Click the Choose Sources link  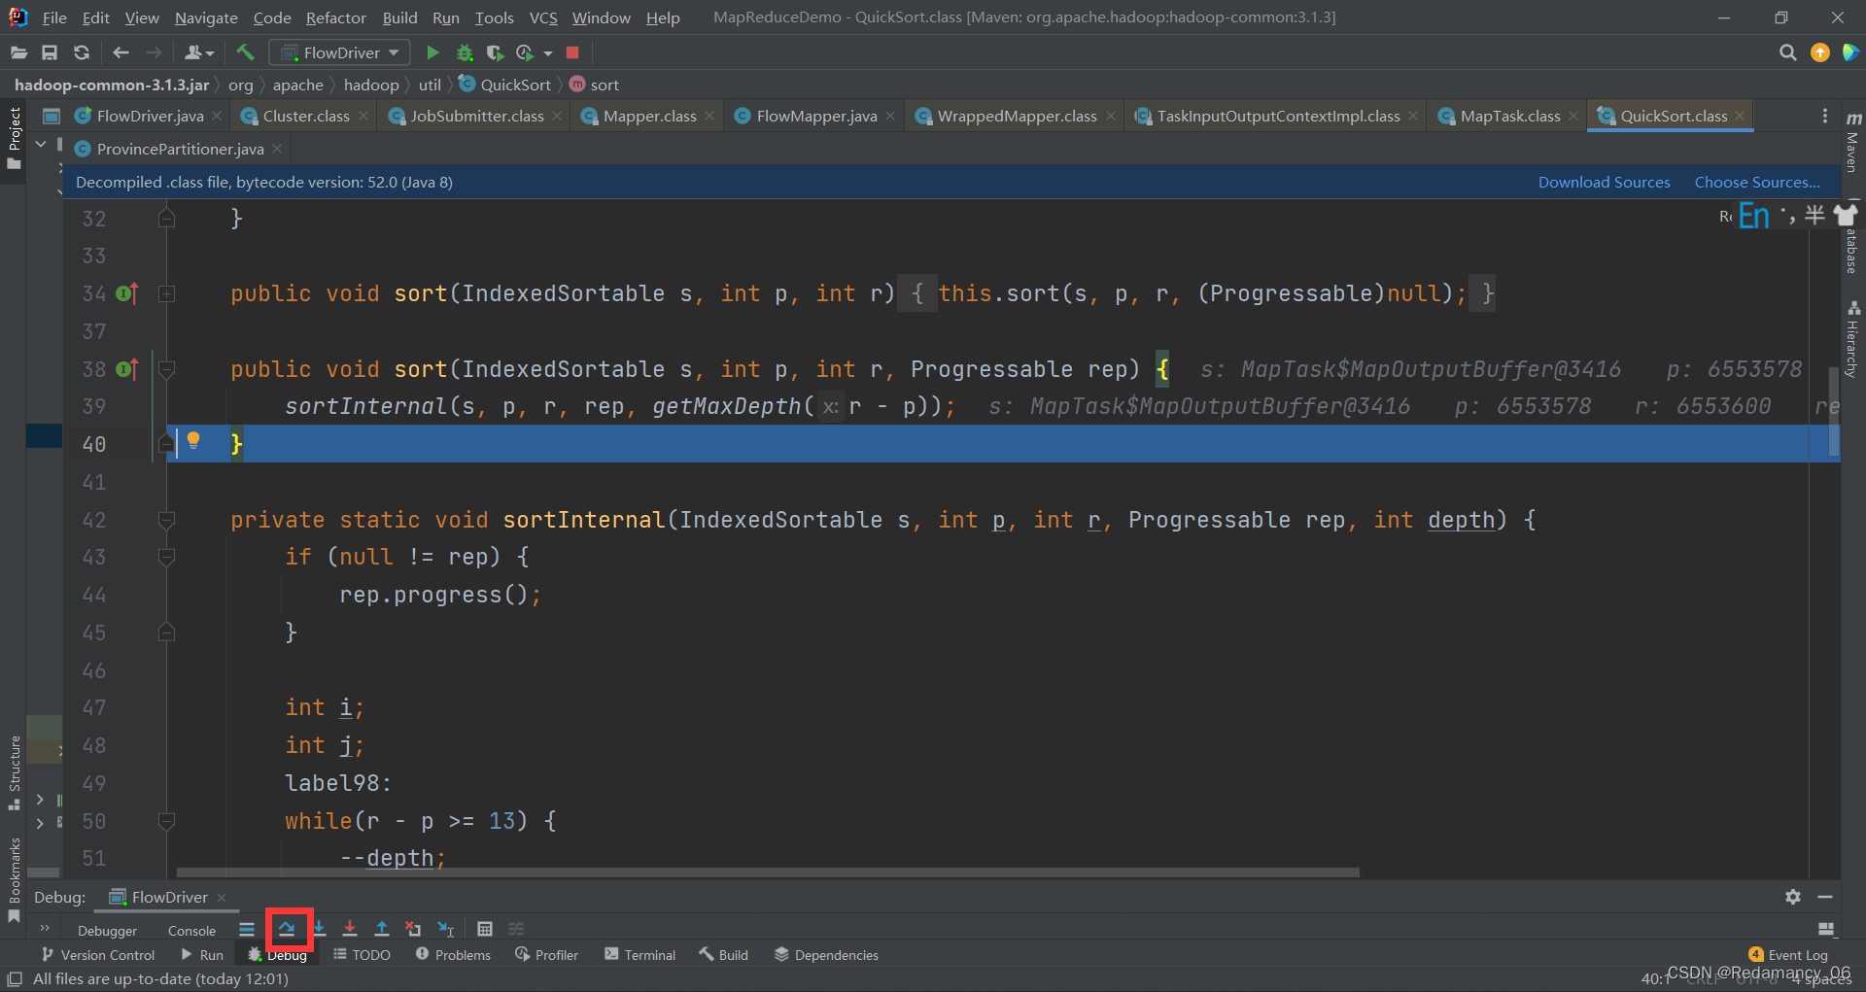click(1757, 182)
